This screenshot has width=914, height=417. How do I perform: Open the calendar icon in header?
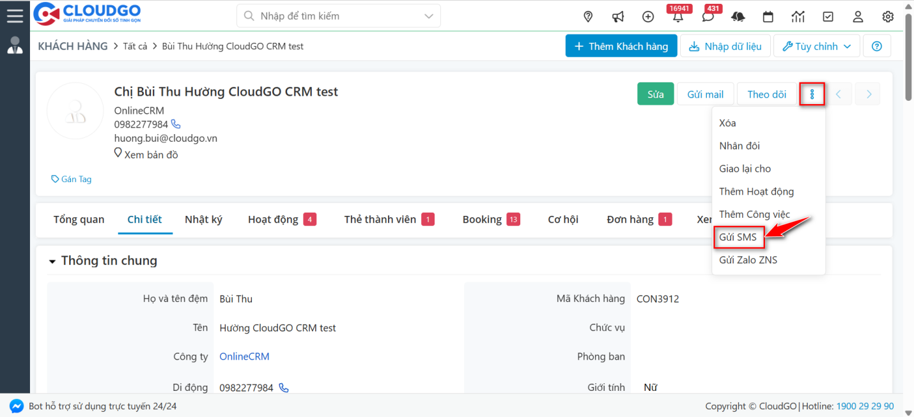coord(768,17)
